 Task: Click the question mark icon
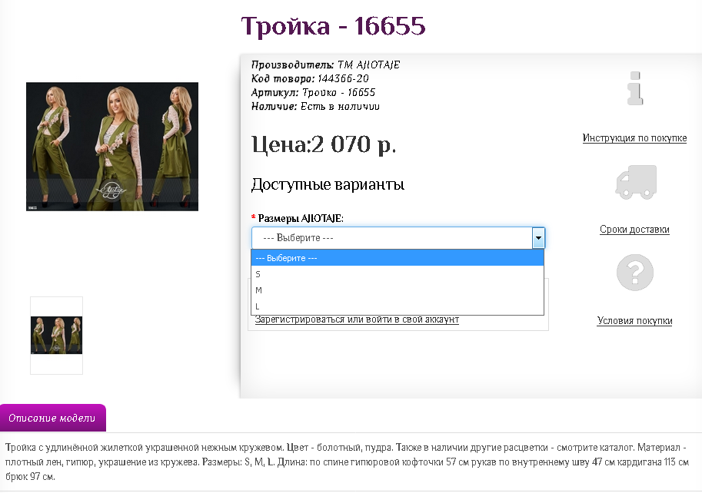(635, 273)
